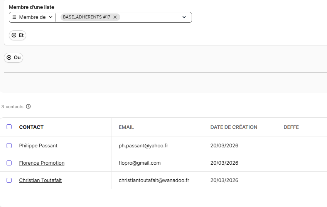Click the plus icon on 'Et' button
327x207 pixels.
[14, 35]
